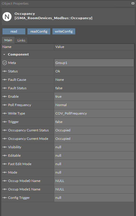Click the slot icon beside Config Trigger
This screenshot has width=136, height=216.
coord(5,198)
